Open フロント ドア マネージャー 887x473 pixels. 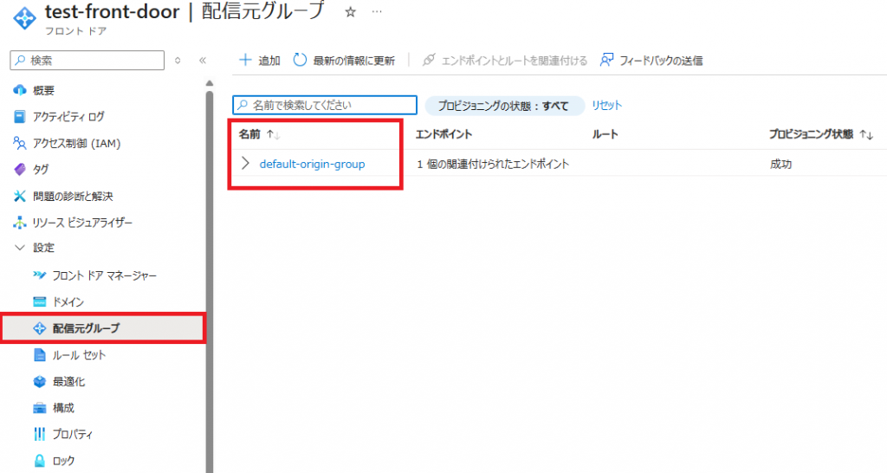[x=105, y=275]
